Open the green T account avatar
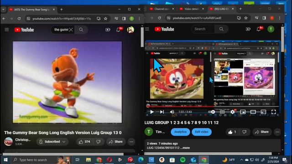292x164 pixels. 271,29
